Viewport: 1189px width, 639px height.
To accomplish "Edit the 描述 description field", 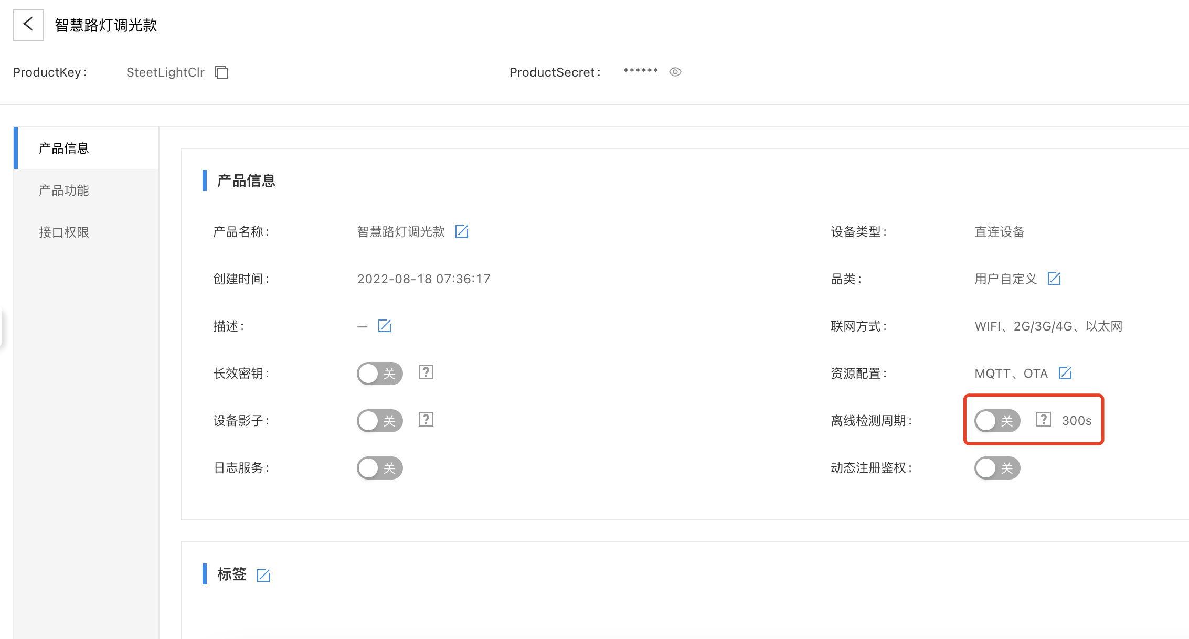I will coord(385,326).
